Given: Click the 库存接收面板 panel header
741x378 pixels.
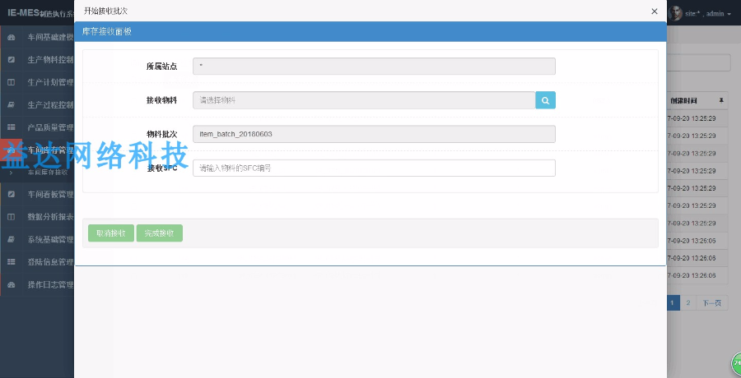Looking at the screenshot, I should coord(370,31).
